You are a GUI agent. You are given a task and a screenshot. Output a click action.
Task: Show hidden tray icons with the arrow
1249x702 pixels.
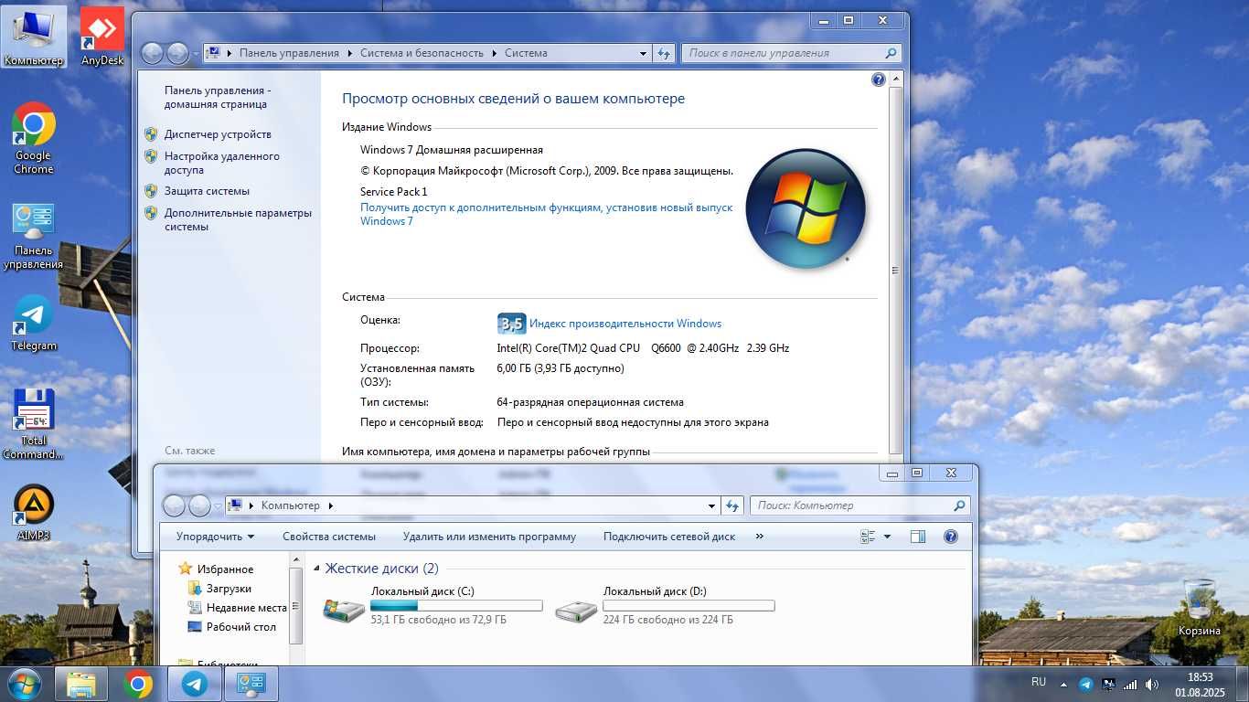1062,684
